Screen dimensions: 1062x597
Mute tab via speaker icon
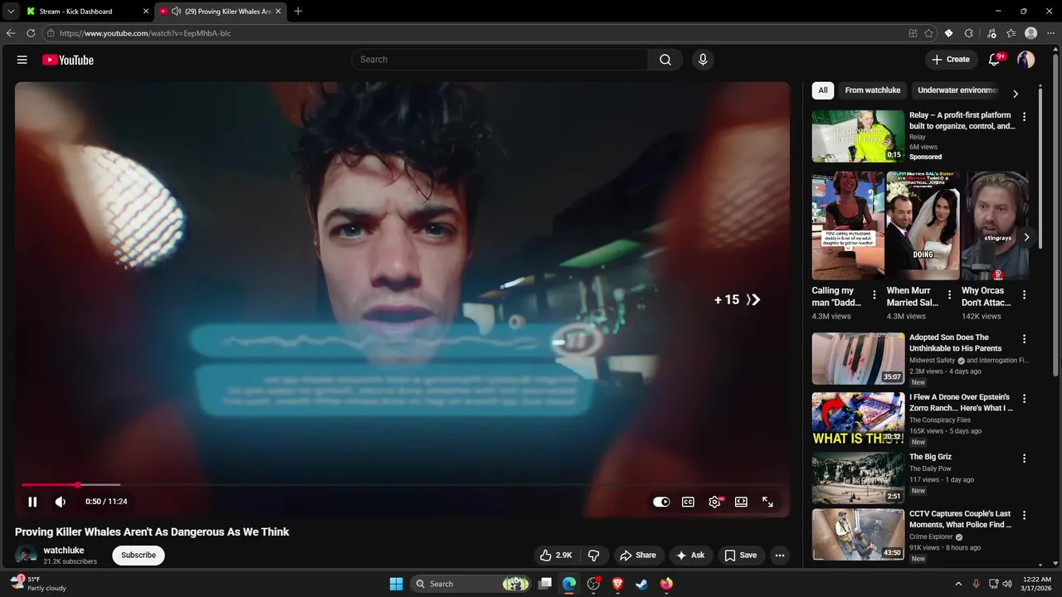pos(176,11)
